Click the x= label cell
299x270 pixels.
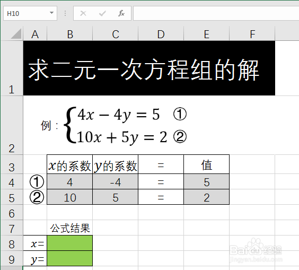(x=35, y=243)
